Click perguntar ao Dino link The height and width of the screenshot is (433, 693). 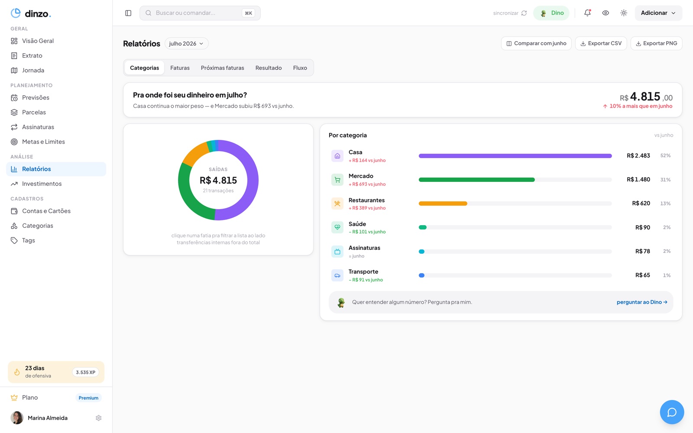(642, 302)
